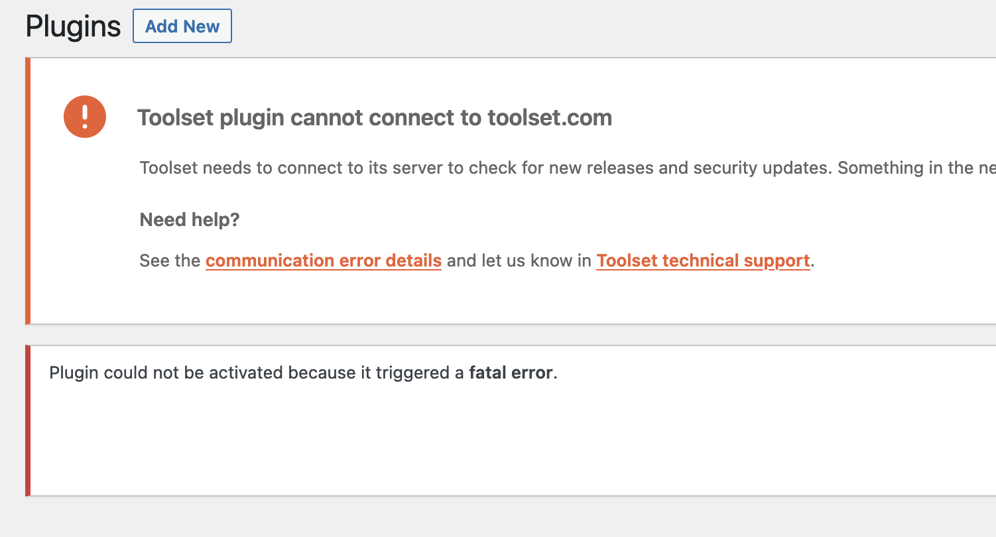996x537 pixels.
Task: Click the bold 'fatal error' text
Action: coord(511,373)
